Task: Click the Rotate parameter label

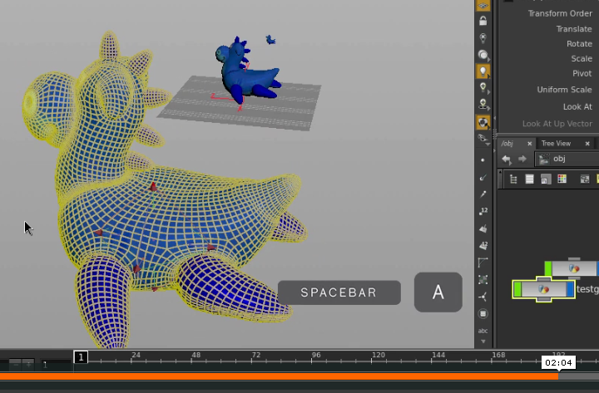Action: pyautogui.click(x=580, y=44)
